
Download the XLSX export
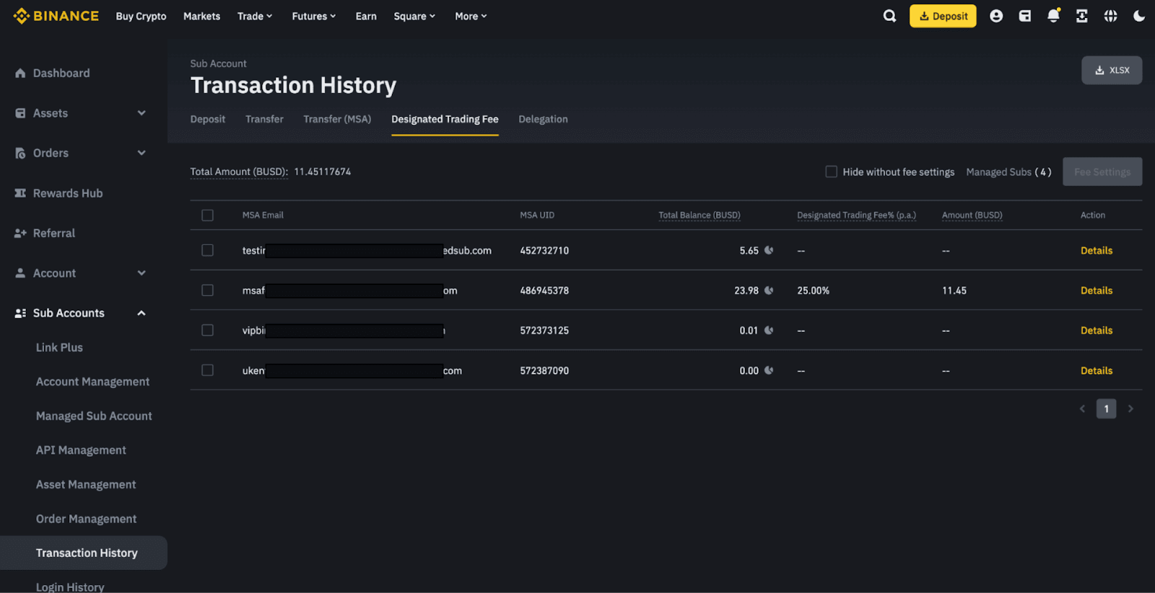(1112, 70)
